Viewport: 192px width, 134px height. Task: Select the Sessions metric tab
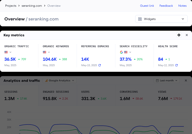(x=19, y=96)
